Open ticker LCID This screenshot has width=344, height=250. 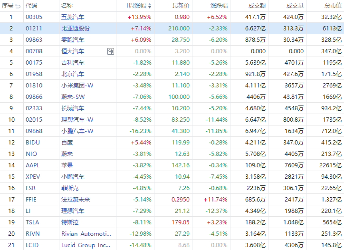point(32,245)
